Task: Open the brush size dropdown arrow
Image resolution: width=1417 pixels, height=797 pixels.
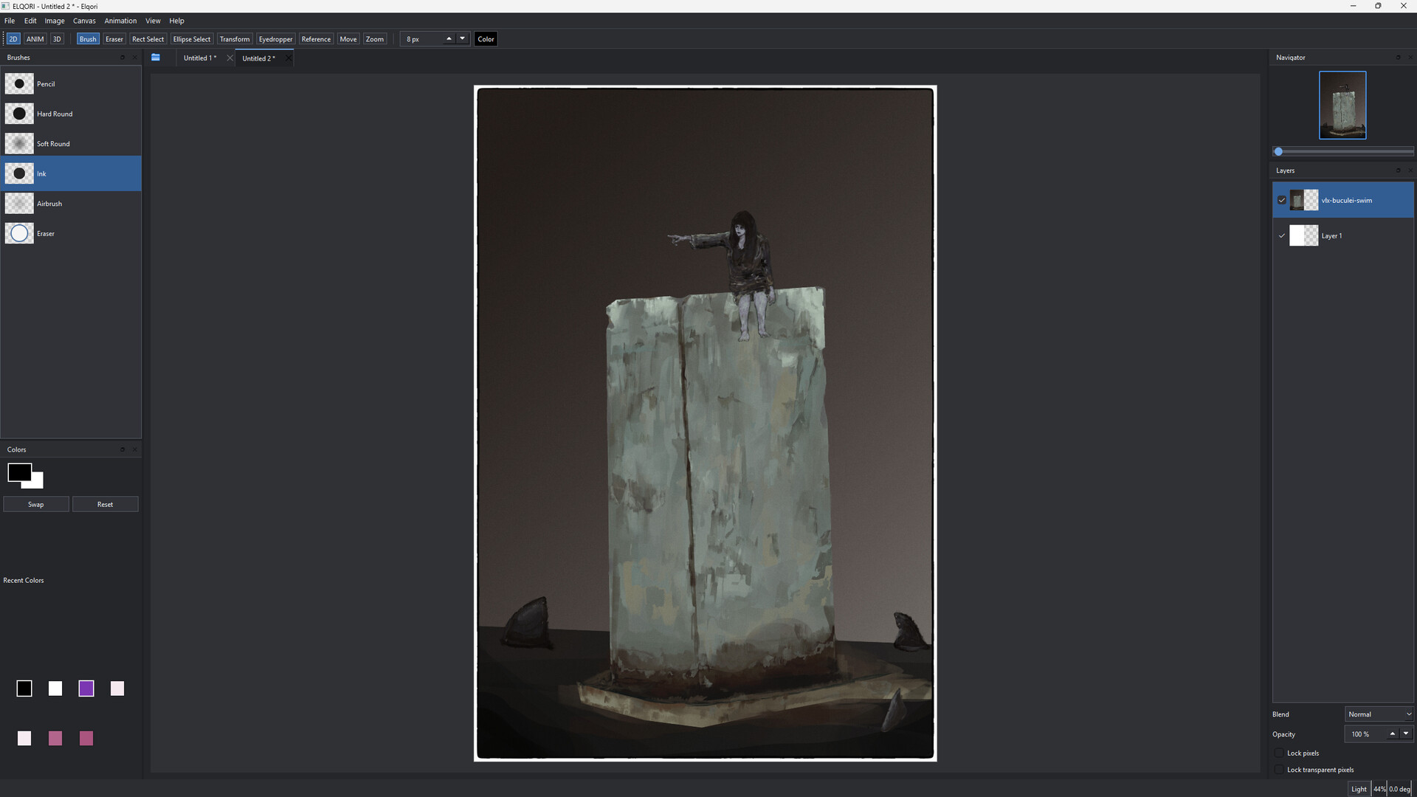Action: click(463, 38)
